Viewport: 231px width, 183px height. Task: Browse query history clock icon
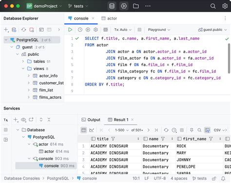click(x=80, y=30)
